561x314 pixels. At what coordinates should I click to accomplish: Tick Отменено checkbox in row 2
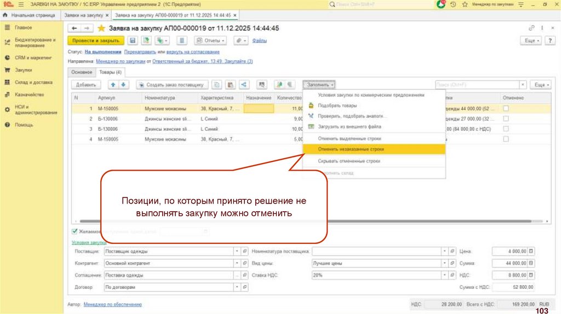[x=506, y=119]
